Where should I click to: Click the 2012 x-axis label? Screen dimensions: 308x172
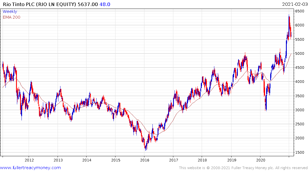click(29, 160)
